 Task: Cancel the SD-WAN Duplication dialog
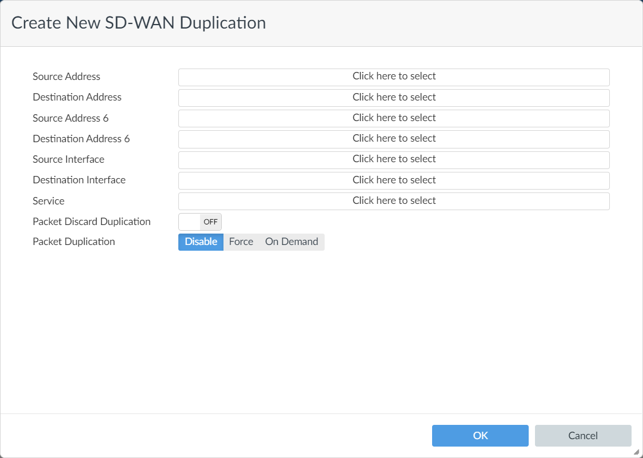point(583,436)
